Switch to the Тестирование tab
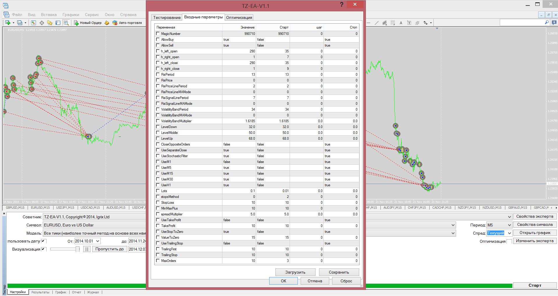 tap(167, 17)
